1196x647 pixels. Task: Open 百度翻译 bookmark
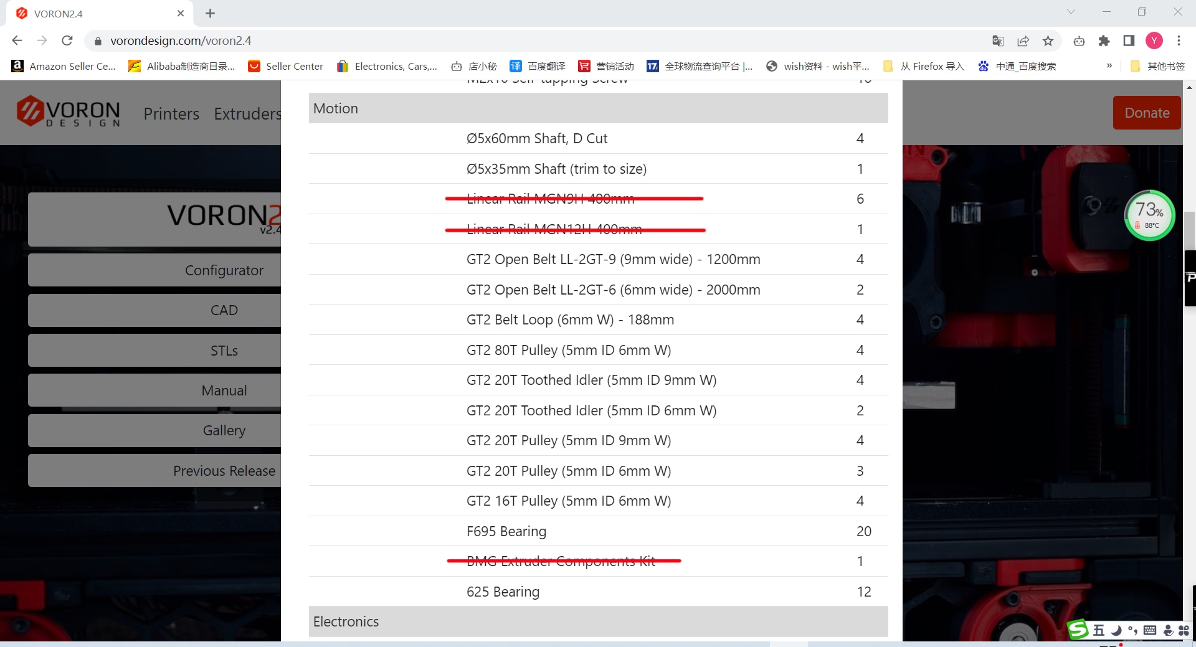point(538,66)
